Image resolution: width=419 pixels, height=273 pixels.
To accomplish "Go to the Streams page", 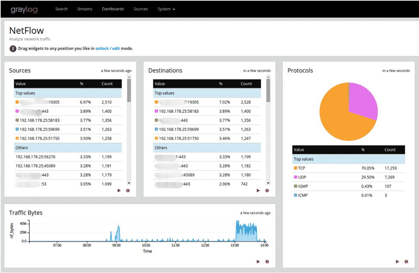I will [85, 9].
